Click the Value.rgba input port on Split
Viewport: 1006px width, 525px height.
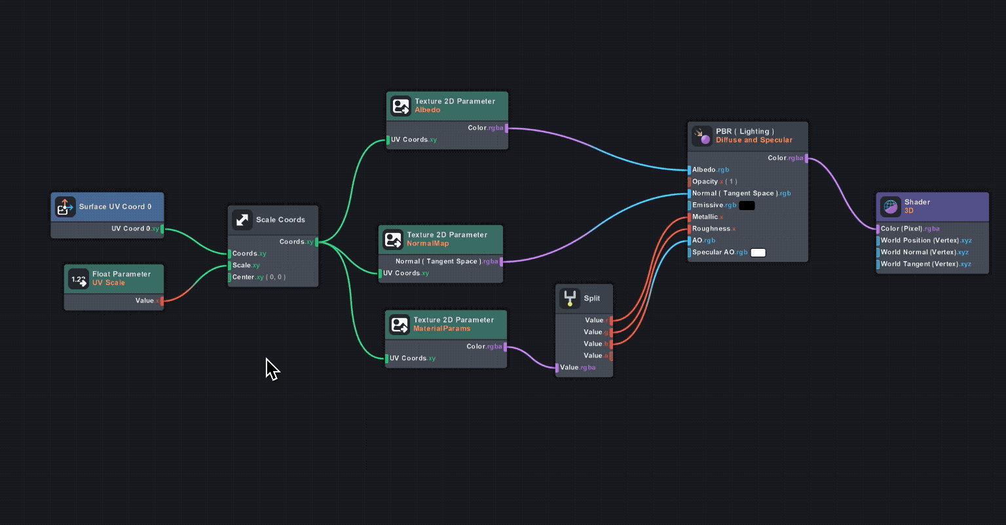click(557, 368)
